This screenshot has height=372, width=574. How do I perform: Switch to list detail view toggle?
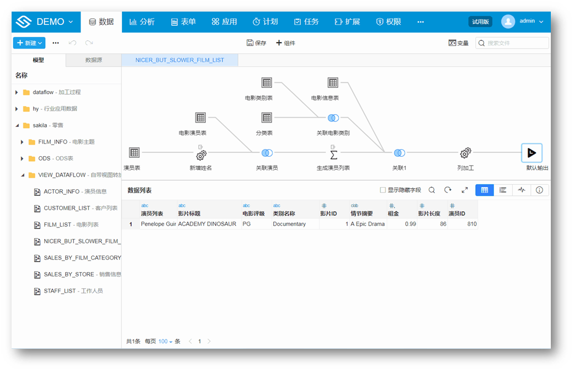click(x=503, y=190)
